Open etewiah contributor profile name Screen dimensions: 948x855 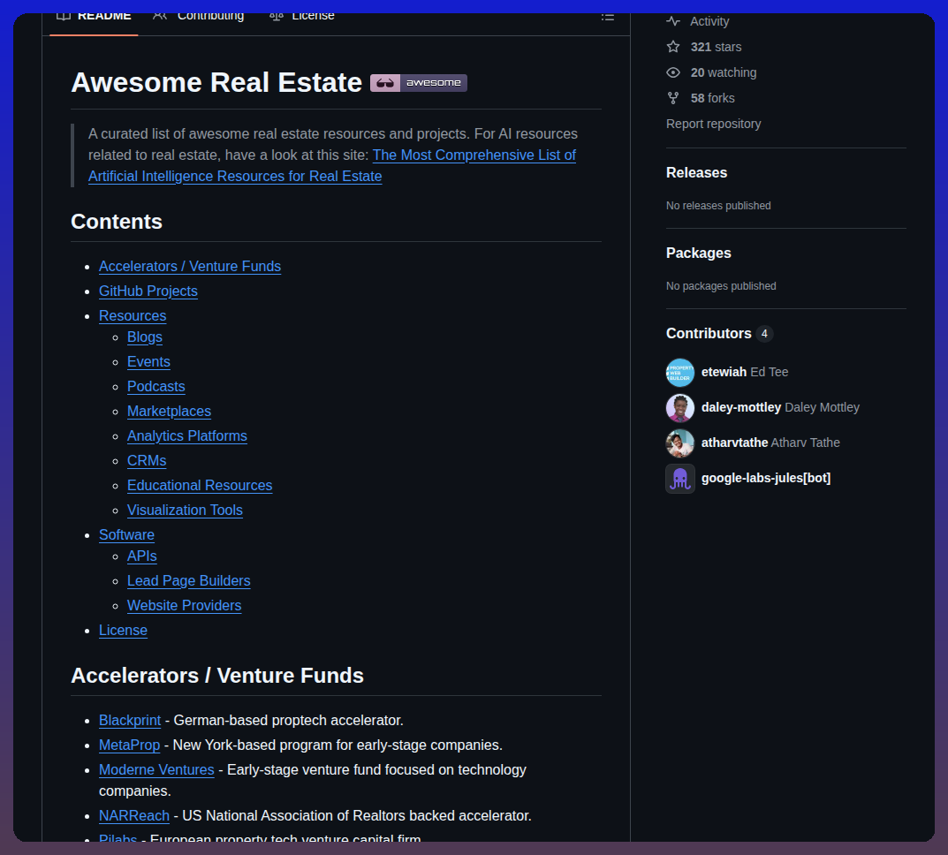[724, 372]
